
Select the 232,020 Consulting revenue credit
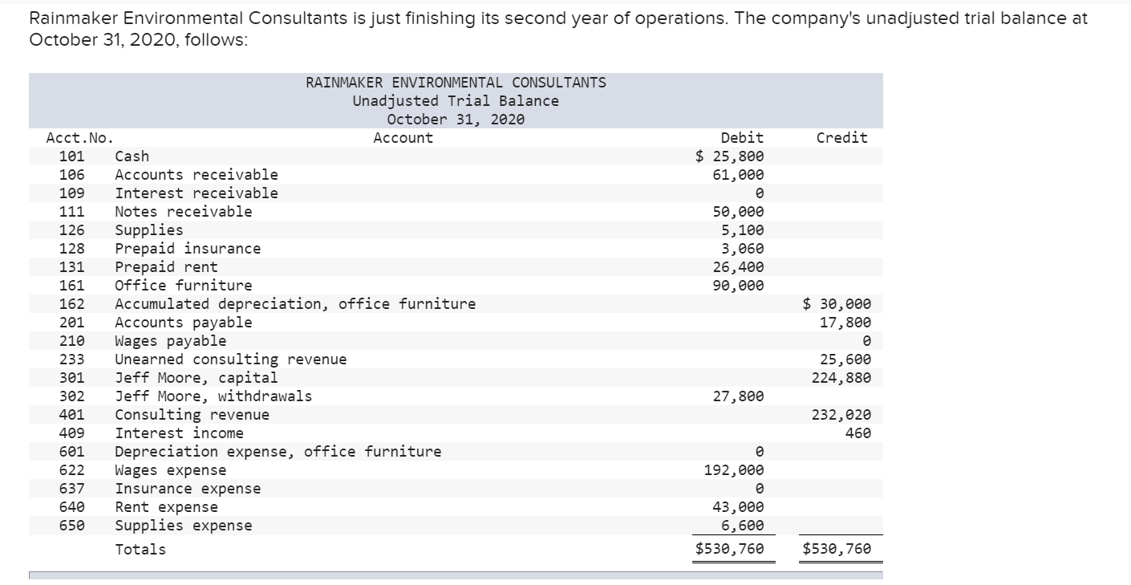[x=841, y=414]
